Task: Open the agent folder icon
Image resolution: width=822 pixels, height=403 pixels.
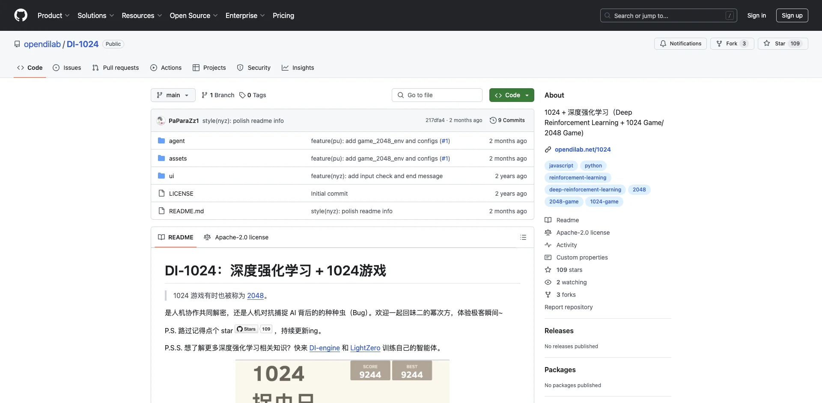Action: pos(161,140)
